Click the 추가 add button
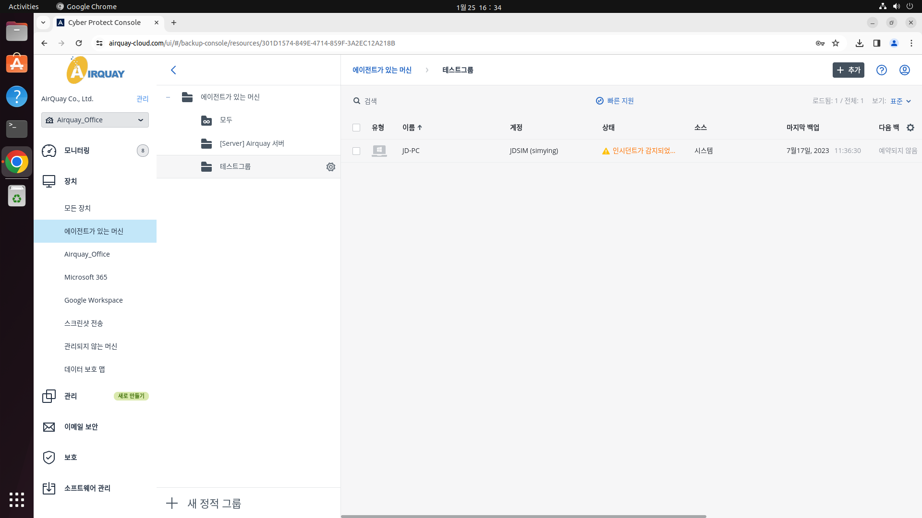The width and height of the screenshot is (922, 518). [848, 70]
